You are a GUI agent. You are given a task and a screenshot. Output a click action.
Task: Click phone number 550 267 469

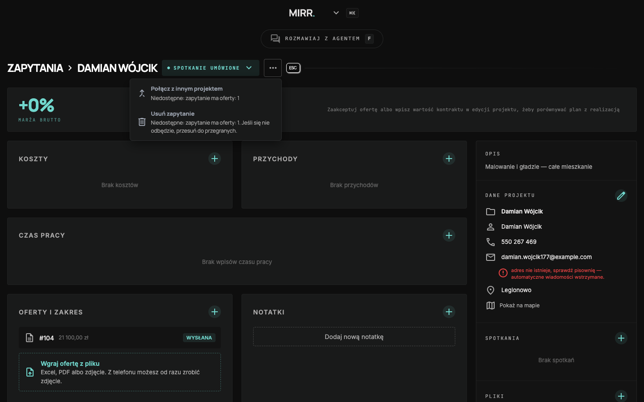[519, 242]
